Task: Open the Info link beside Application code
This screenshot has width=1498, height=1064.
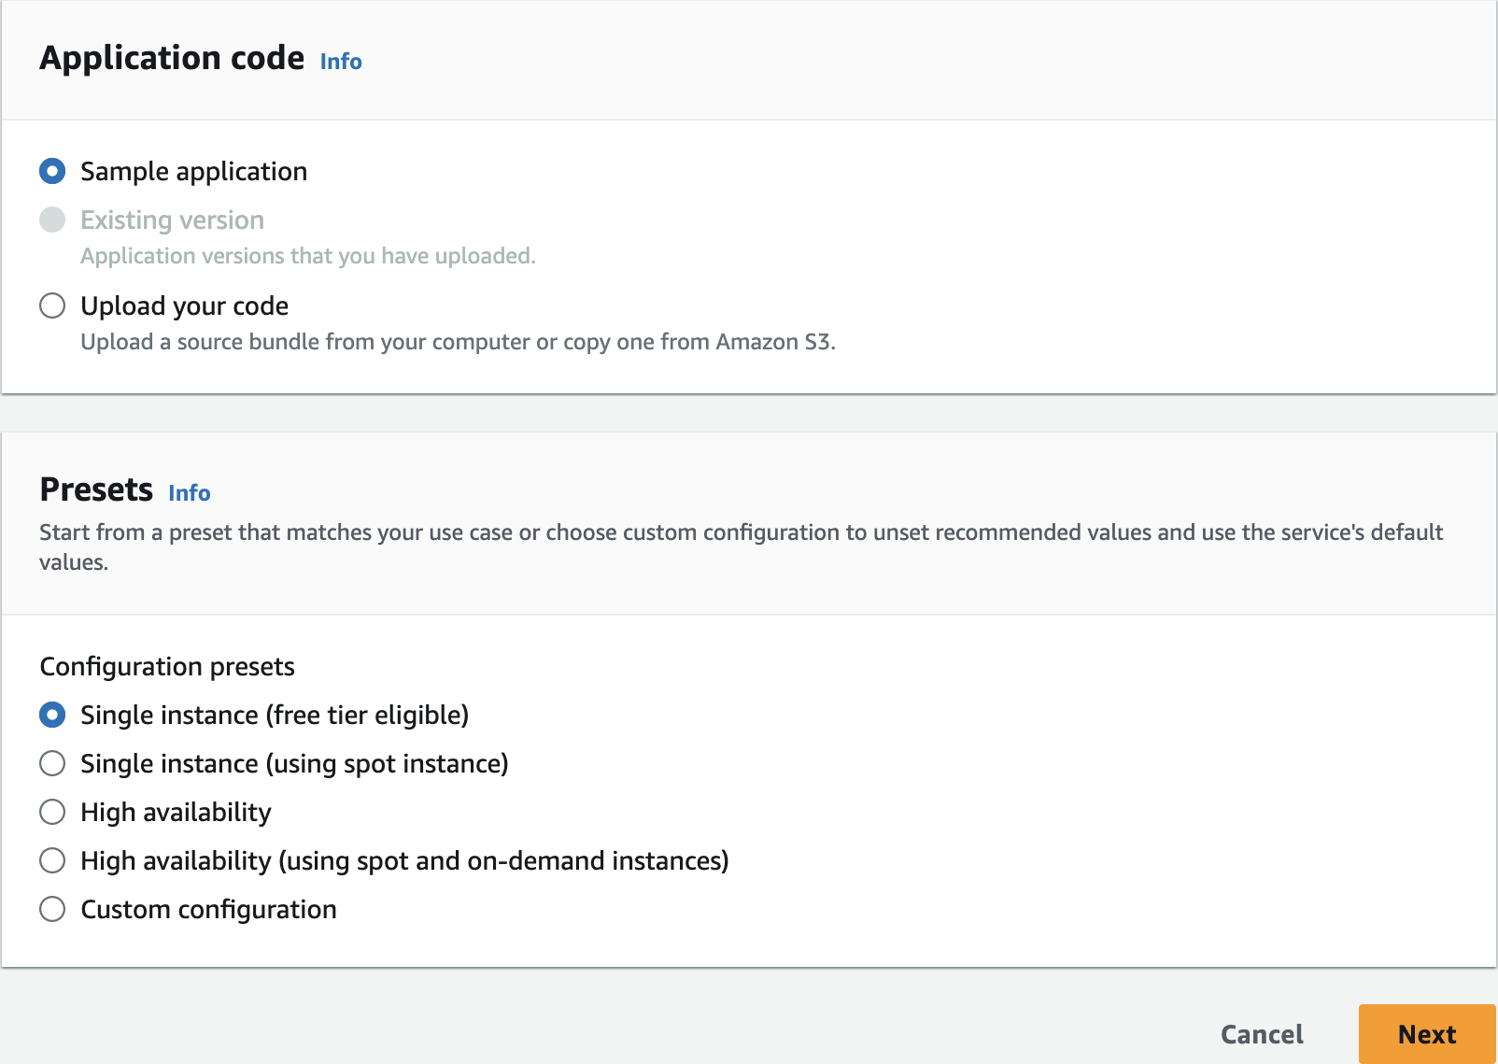Action: pyautogui.click(x=341, y=62)
